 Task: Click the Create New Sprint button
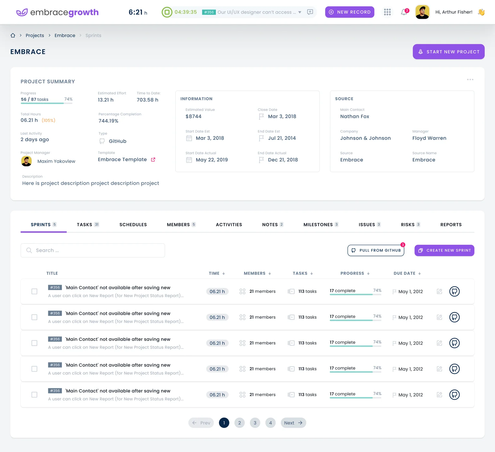[x=444, y=250]
